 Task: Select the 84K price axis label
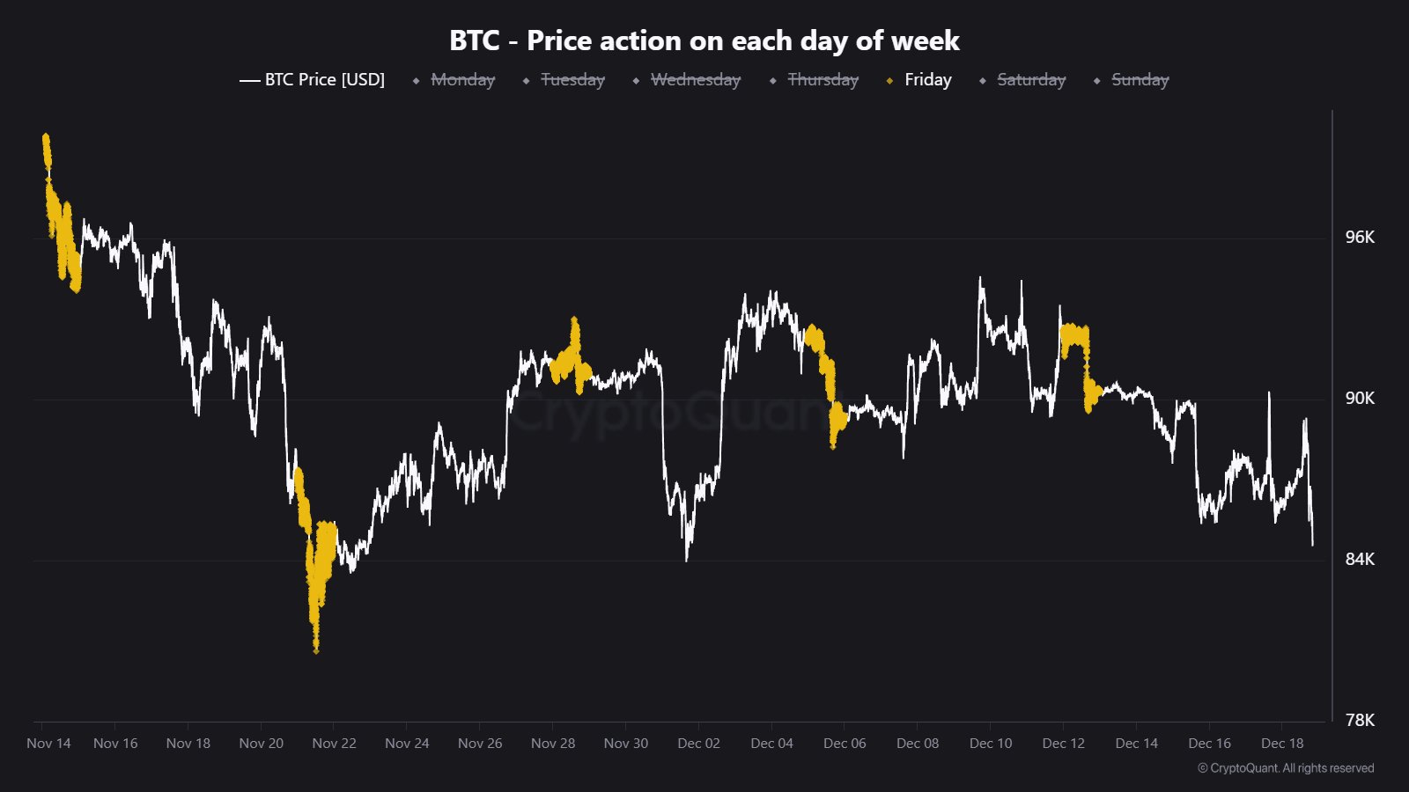pos(1359,560)
